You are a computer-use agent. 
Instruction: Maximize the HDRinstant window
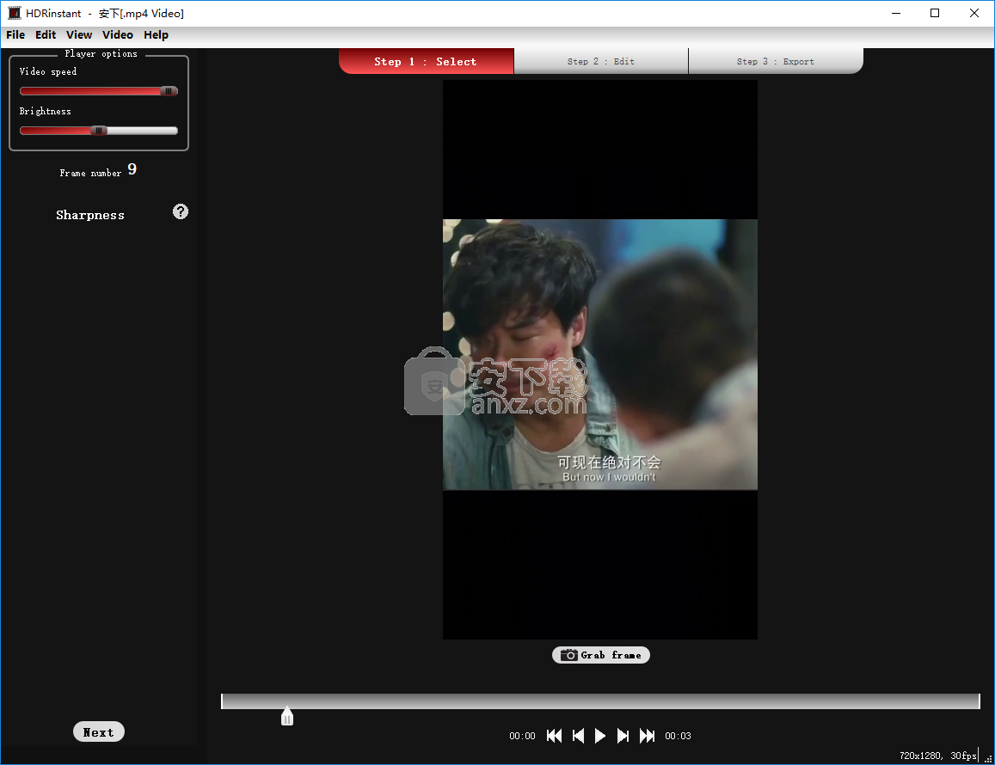[935, 13]
